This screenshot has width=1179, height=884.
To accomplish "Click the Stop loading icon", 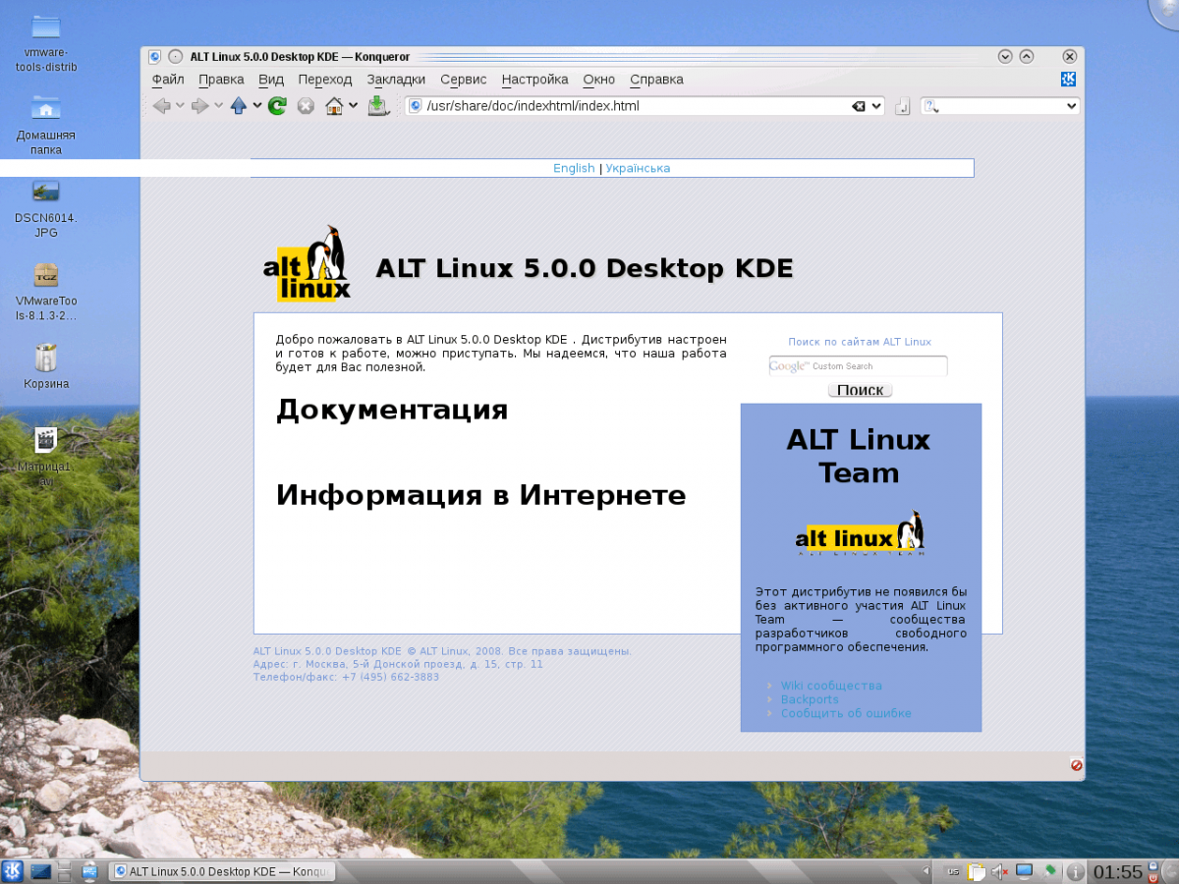I will (x=304, y=105).
